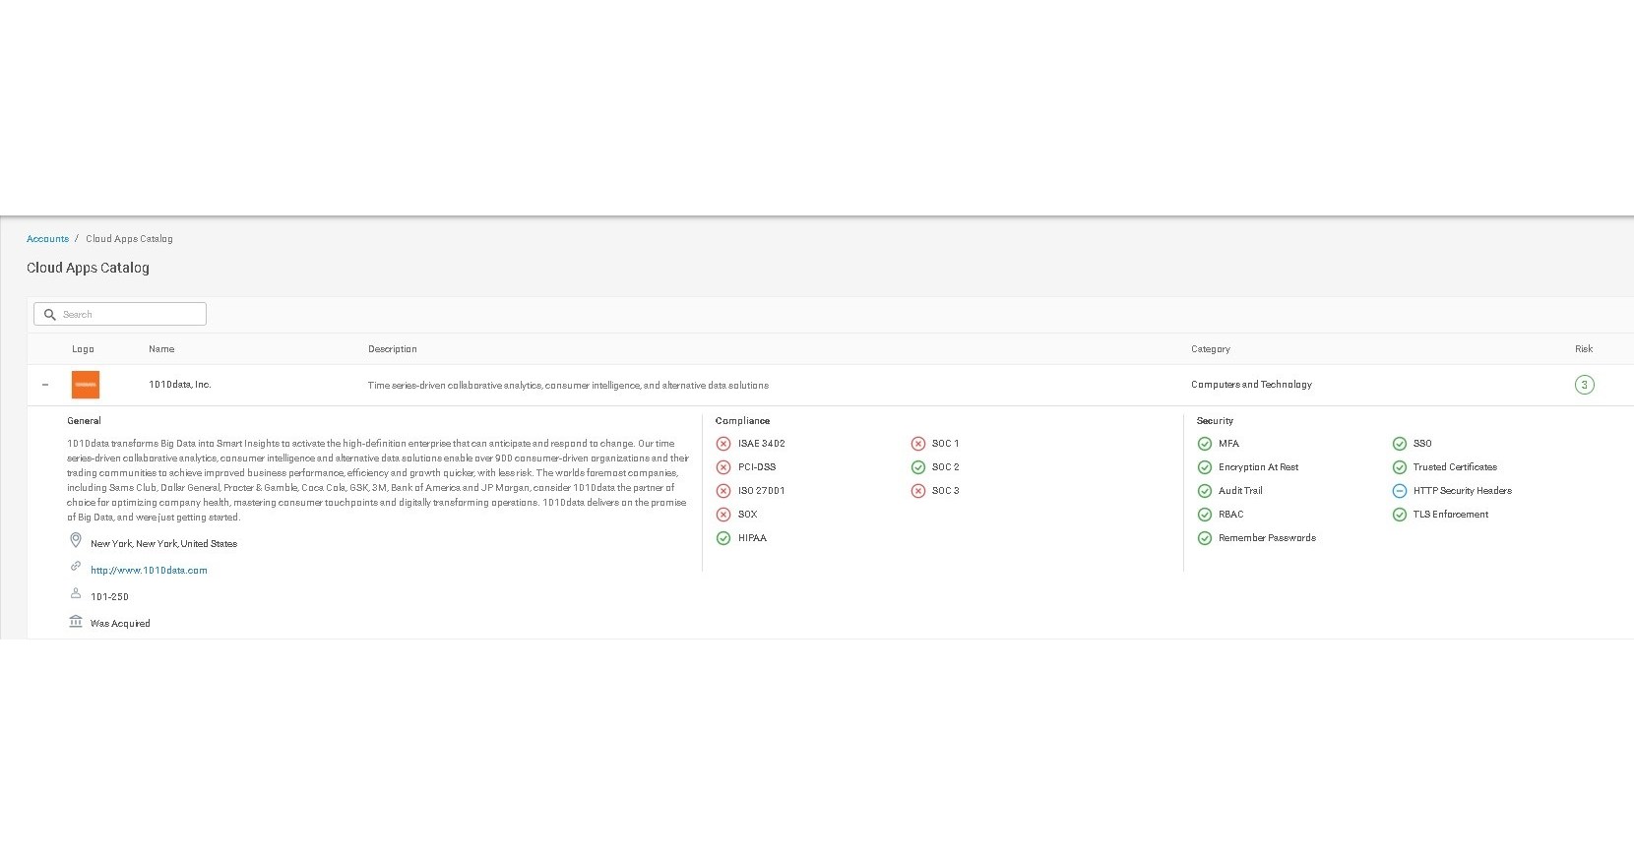Click the Cloud Apps Catalog breadcrumb text
1634x855 pixels.
(x=129, y=239)
